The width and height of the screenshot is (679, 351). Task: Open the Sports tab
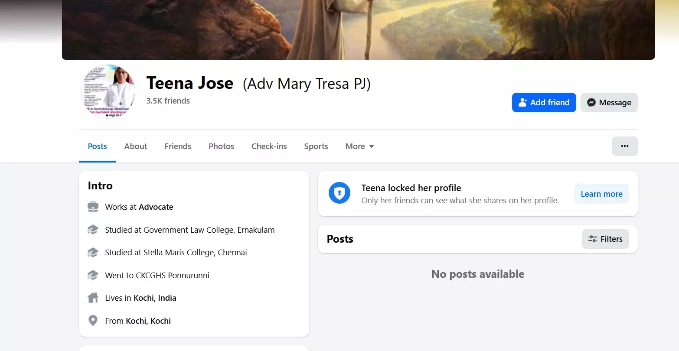point(316,146)
